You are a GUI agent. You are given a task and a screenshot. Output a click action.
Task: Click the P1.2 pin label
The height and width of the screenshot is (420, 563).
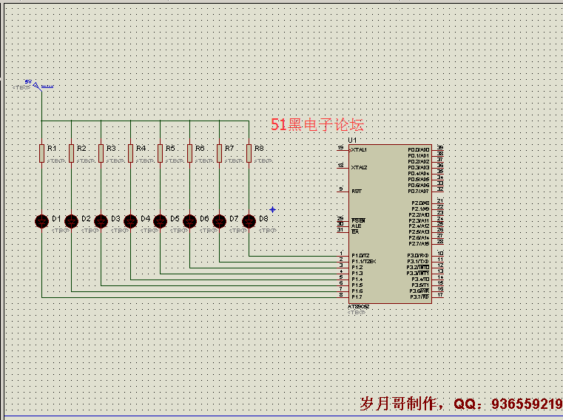pos(357,268)
